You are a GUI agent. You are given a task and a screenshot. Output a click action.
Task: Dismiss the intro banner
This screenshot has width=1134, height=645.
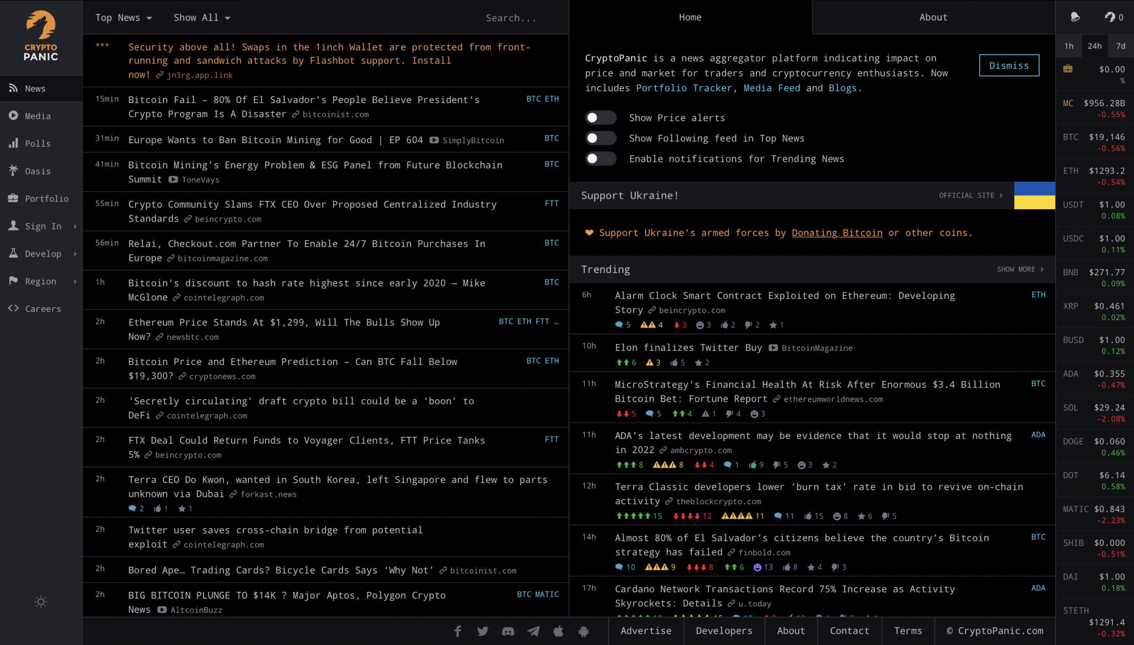(x=1009, y=65)
